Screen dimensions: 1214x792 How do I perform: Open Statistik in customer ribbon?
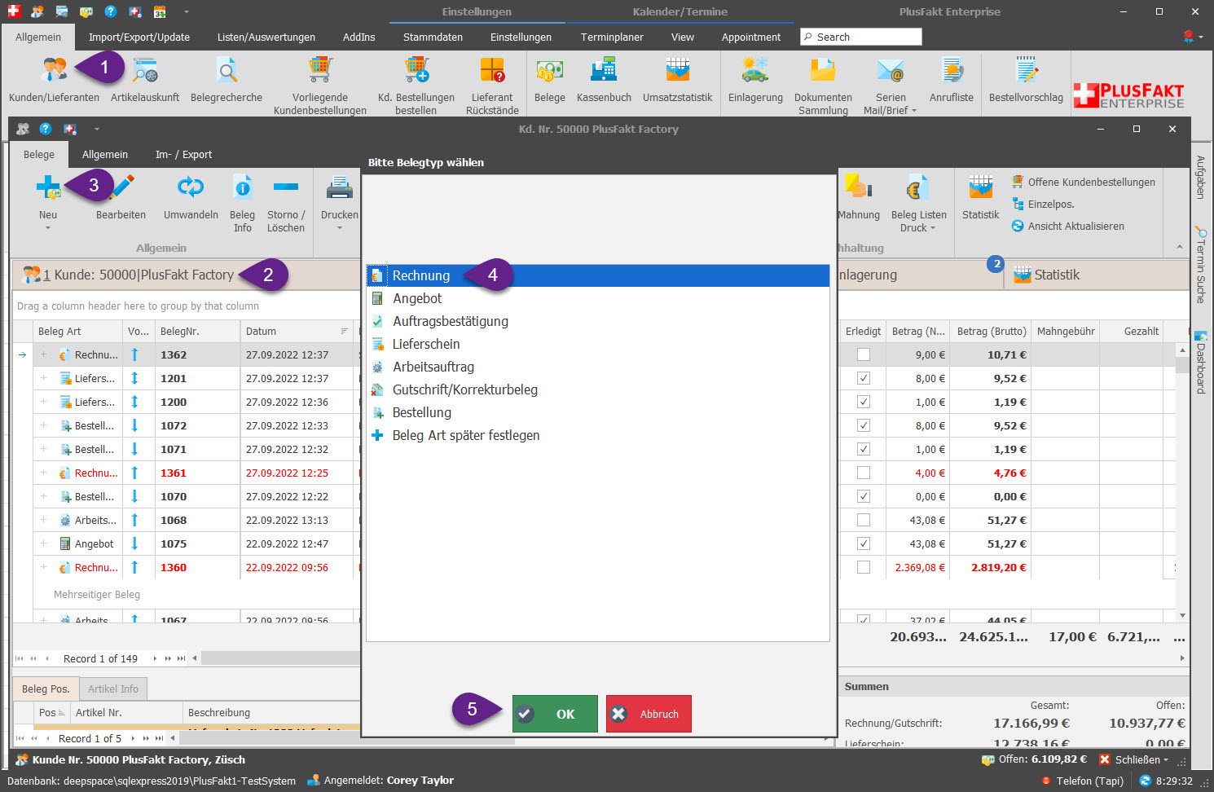point(980,197)
